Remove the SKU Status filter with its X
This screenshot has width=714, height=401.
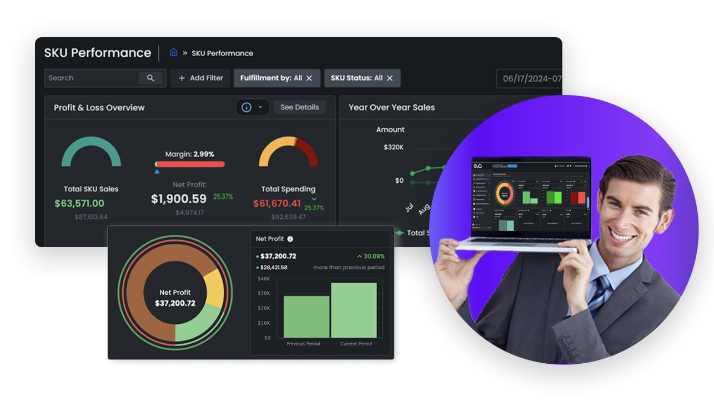(390, 78)
